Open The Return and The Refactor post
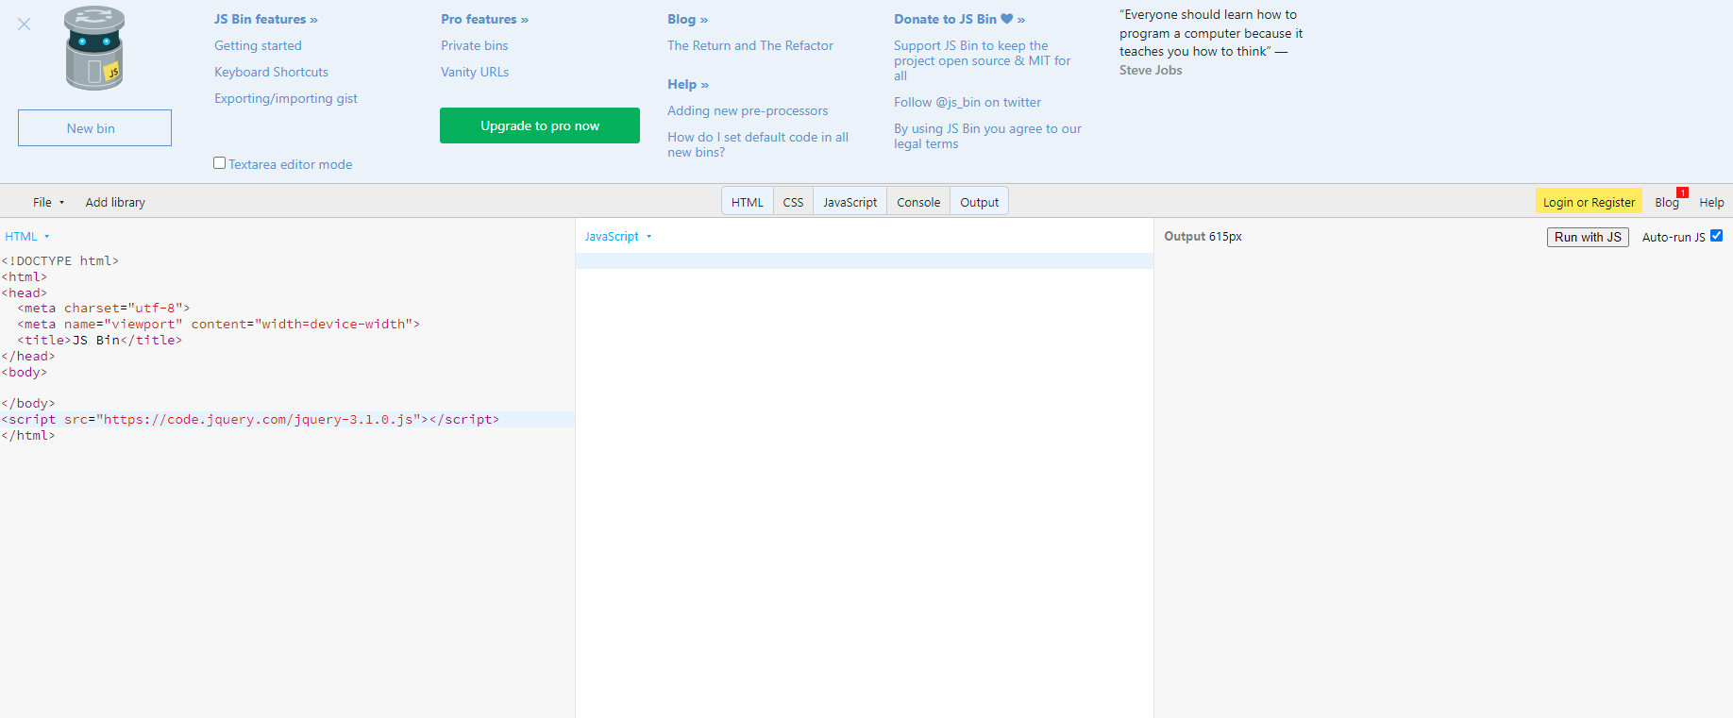 click(x=750, y=45)
